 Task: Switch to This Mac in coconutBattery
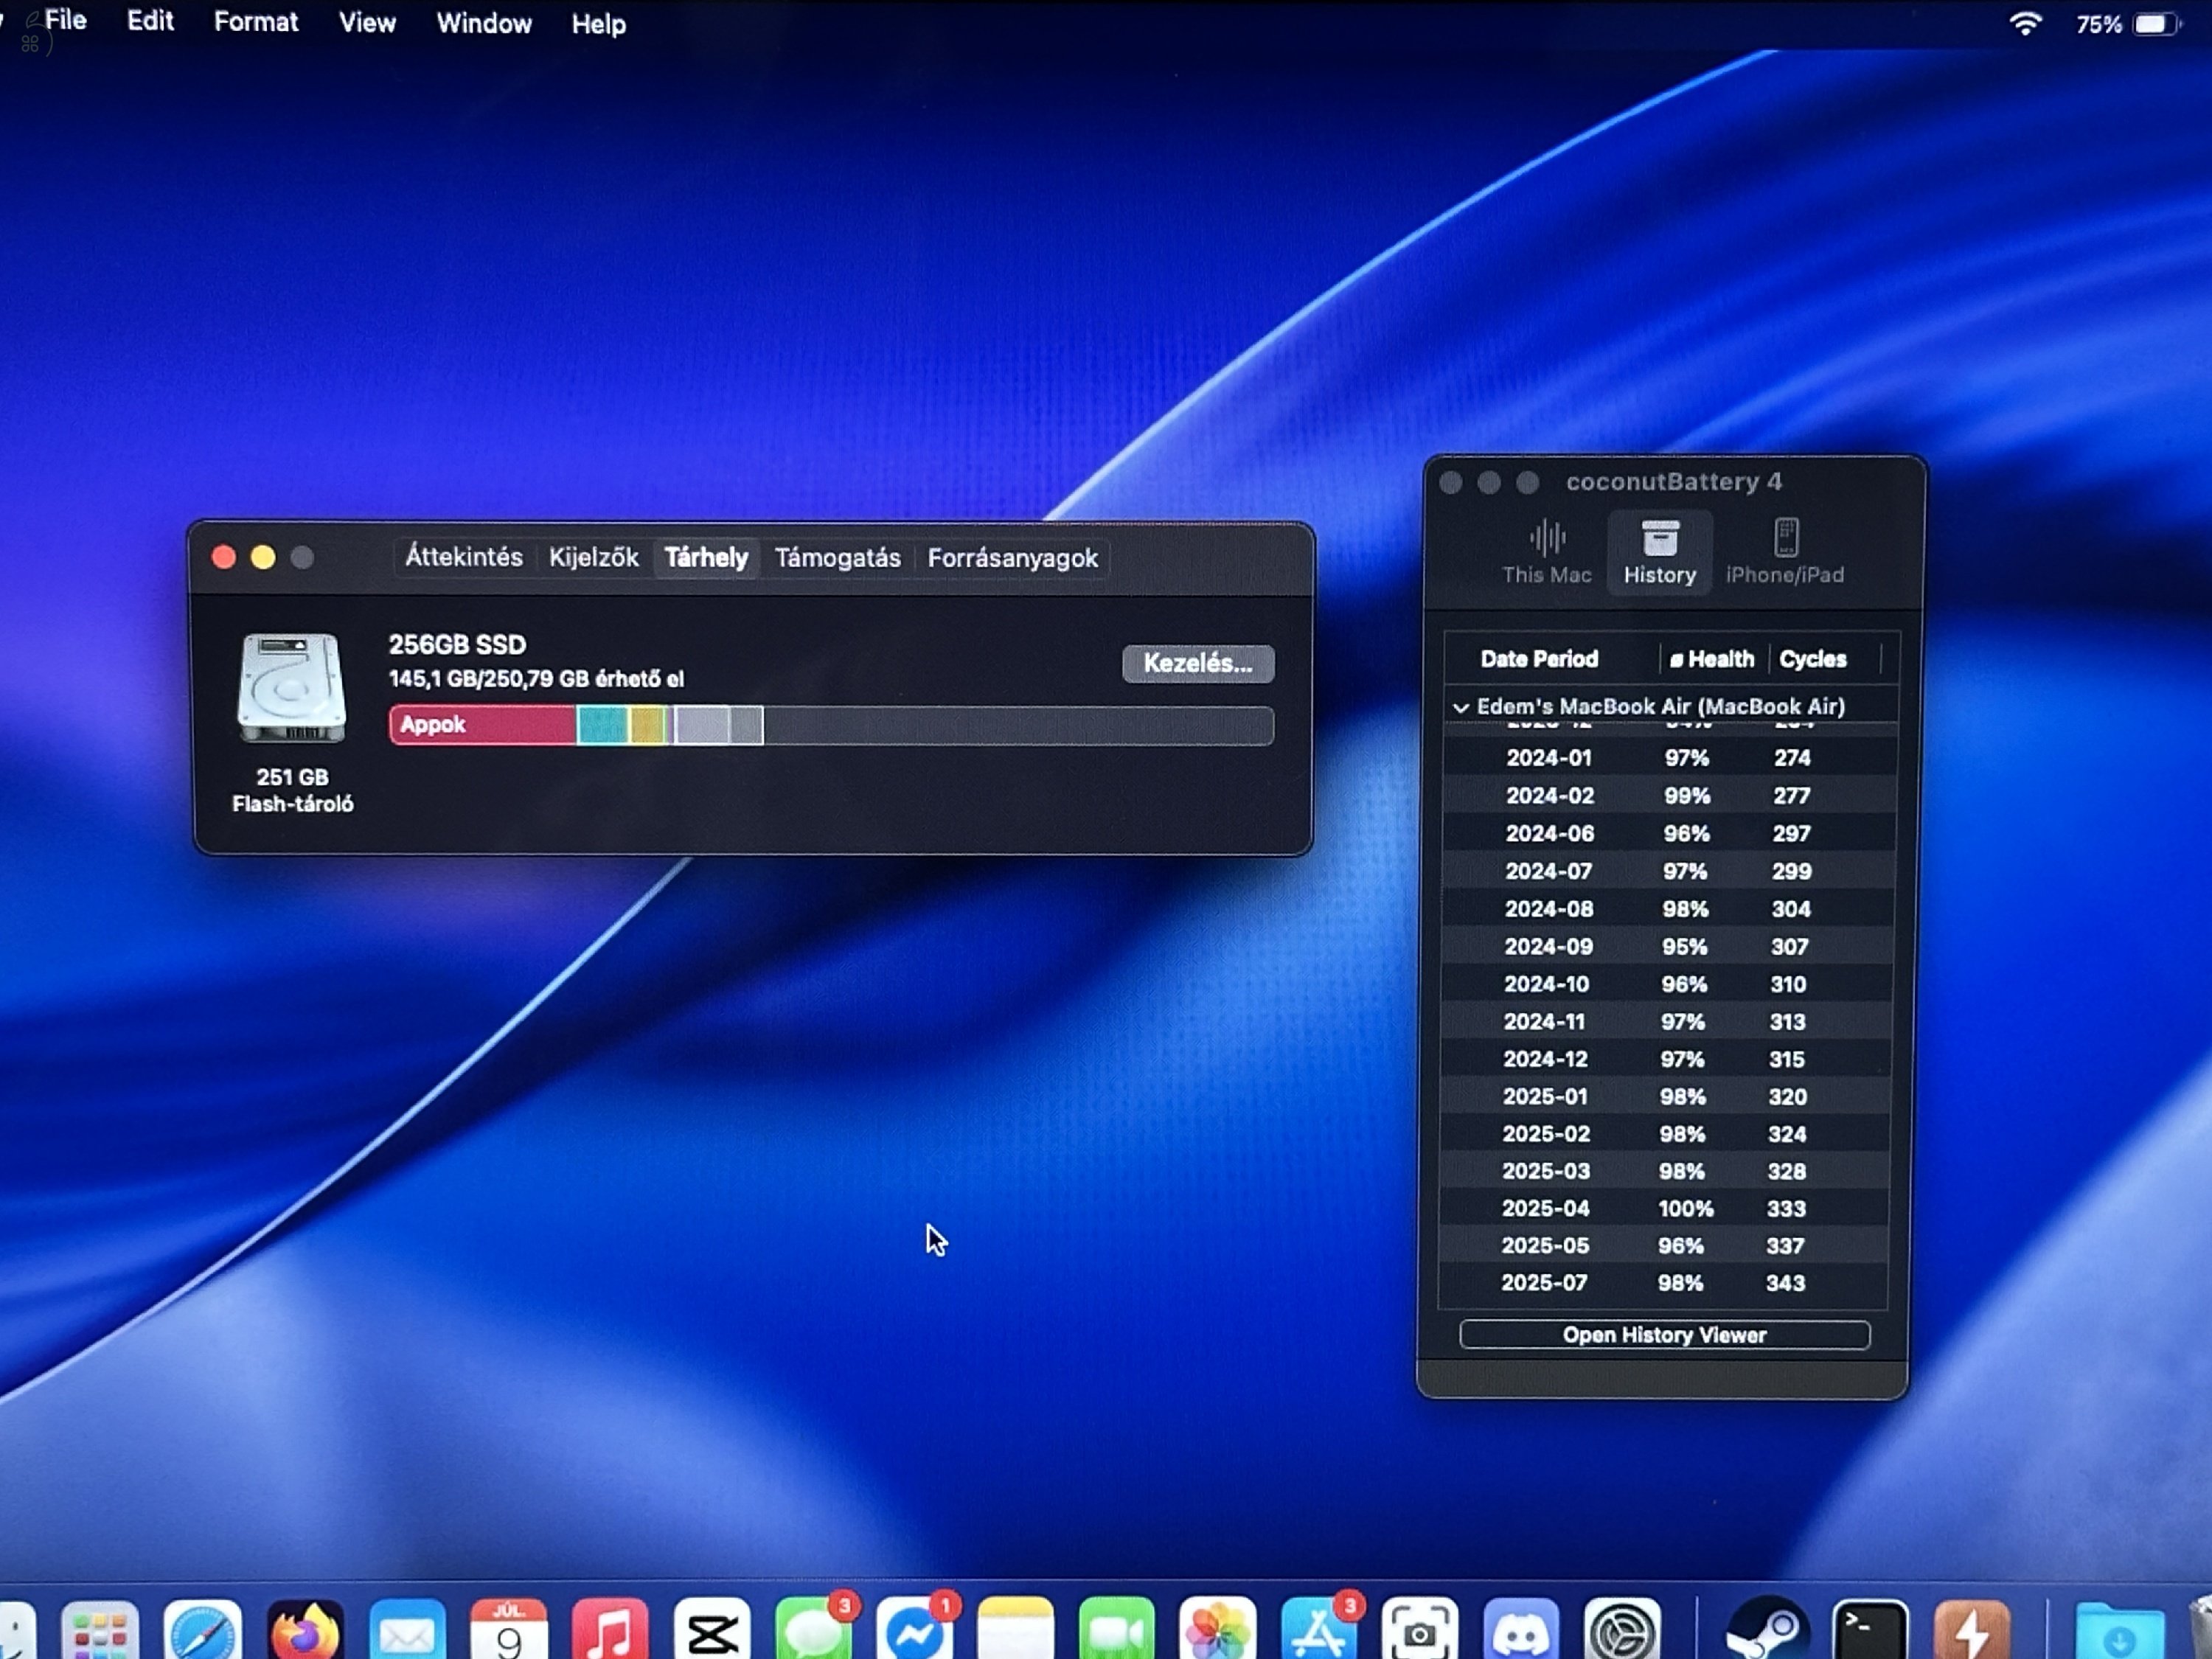coord(1546,552)
